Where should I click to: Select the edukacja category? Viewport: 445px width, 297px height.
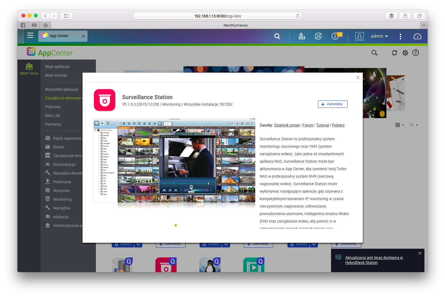(57, 217)
